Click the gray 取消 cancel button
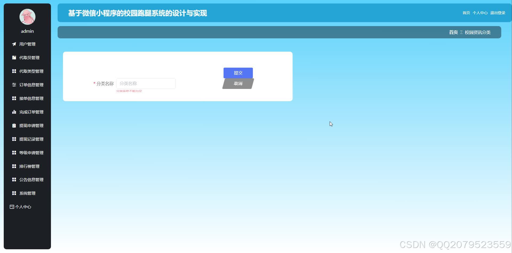The image size is (512, 253). tap(238, 83)
